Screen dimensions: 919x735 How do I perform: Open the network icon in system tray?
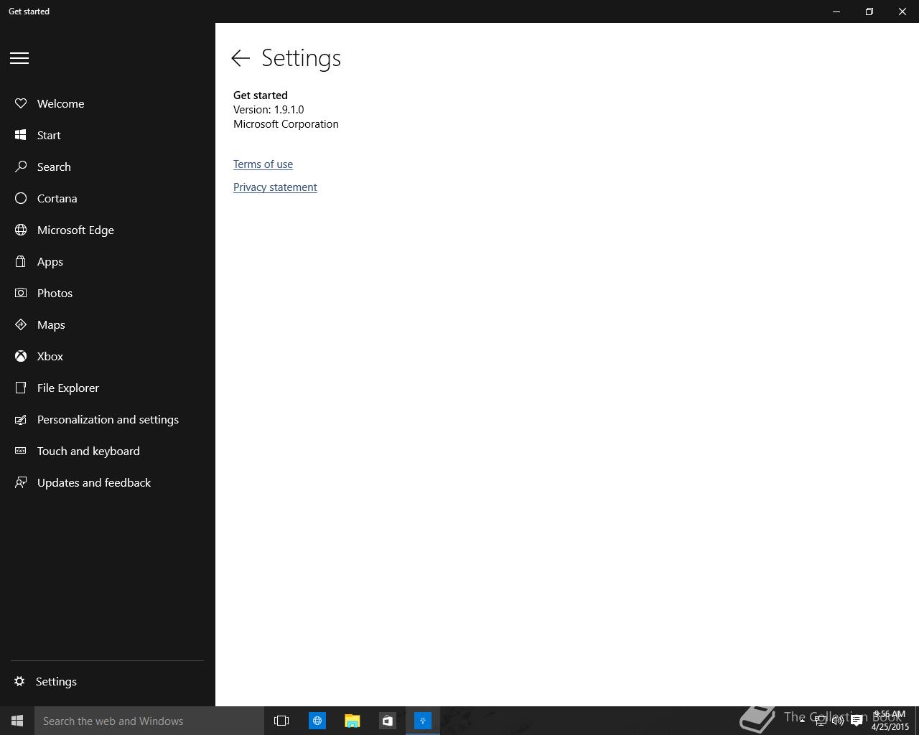(x=820, y=721)
